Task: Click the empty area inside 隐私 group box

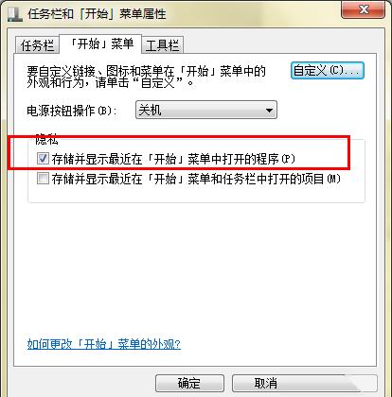Action: [196, 194]
